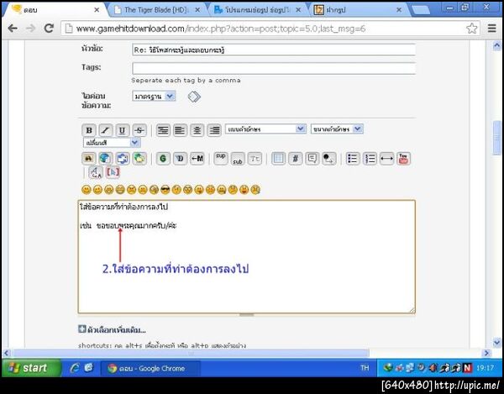Apply strikethrough with the S button
The width and height of the screenshot is (504, 394).
[139, 130]
